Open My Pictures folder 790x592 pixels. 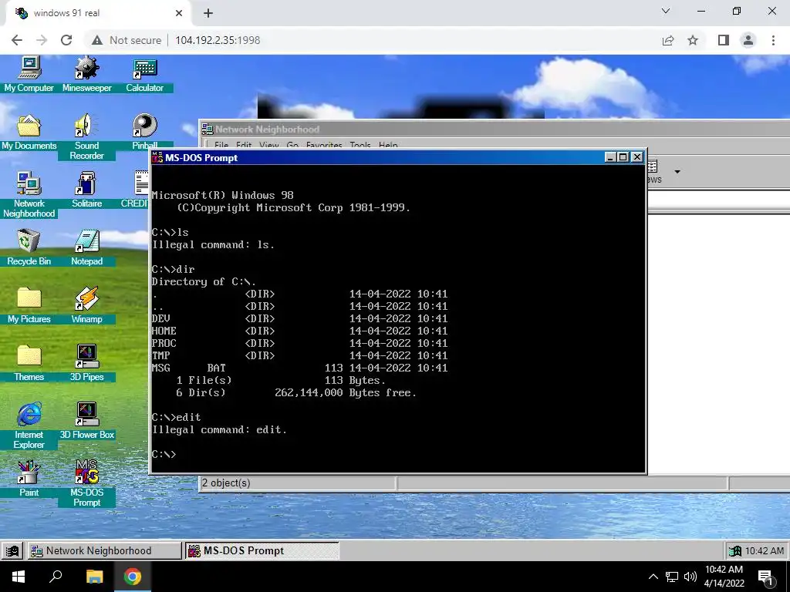pos(29,305)
